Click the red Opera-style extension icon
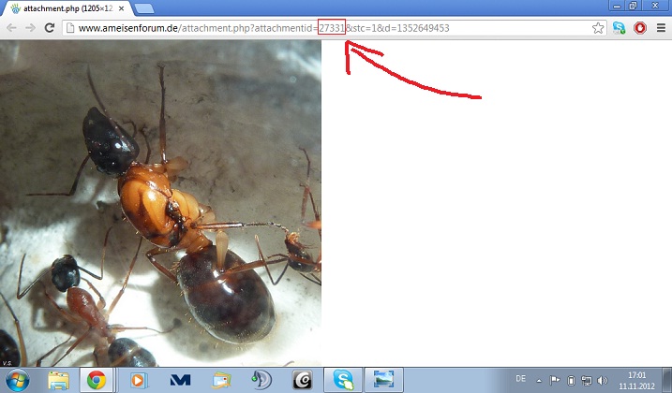The width and height of the screenshot is (672, 393). pos(640,28)
